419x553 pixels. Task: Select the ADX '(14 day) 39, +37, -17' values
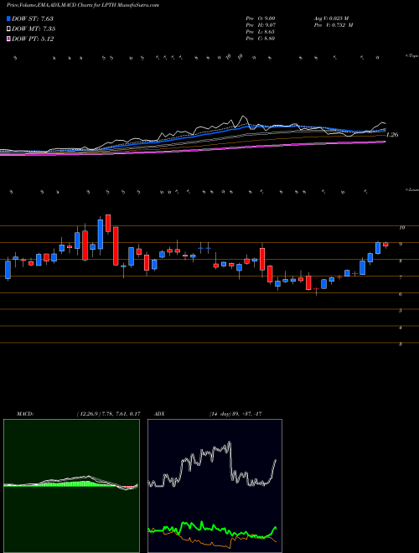[x=235, y=414]
